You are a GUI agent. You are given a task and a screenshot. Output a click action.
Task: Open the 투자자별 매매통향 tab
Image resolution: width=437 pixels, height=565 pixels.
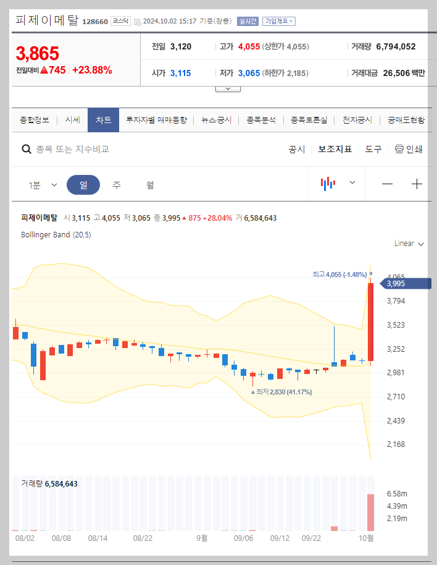click(157, 121)
